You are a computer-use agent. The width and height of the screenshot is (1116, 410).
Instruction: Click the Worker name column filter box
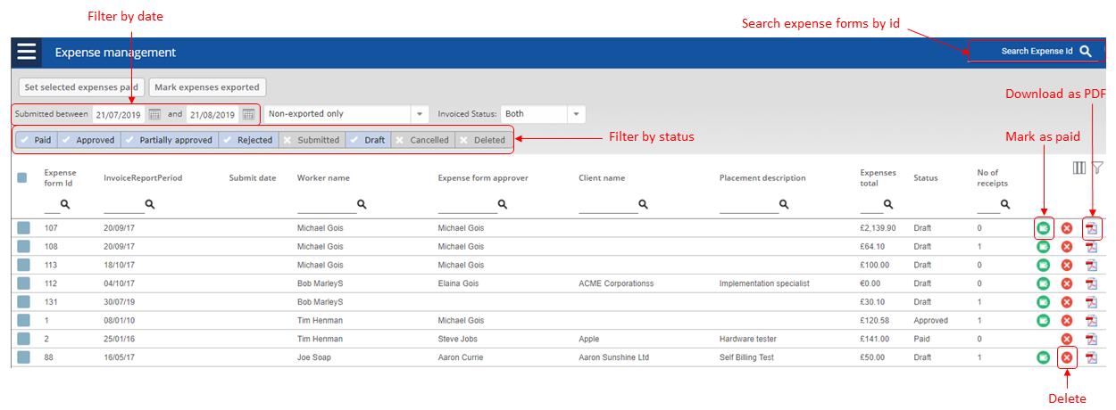click(x=327, y=206)
